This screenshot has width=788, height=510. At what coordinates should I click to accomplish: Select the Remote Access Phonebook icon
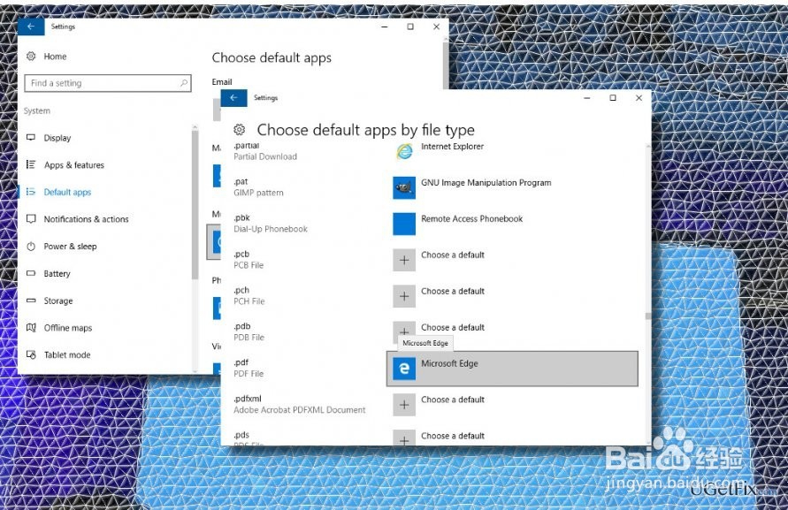[403, 224]
